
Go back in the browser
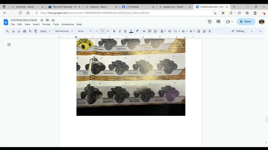pyautogui.click(x=5, y=13)
